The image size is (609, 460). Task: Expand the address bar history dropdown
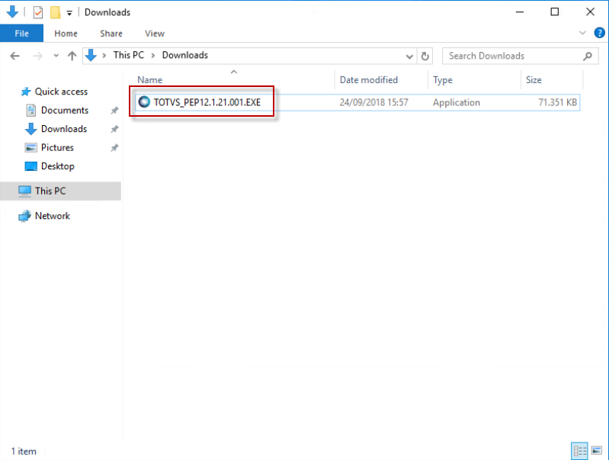[x=409, y=56]
